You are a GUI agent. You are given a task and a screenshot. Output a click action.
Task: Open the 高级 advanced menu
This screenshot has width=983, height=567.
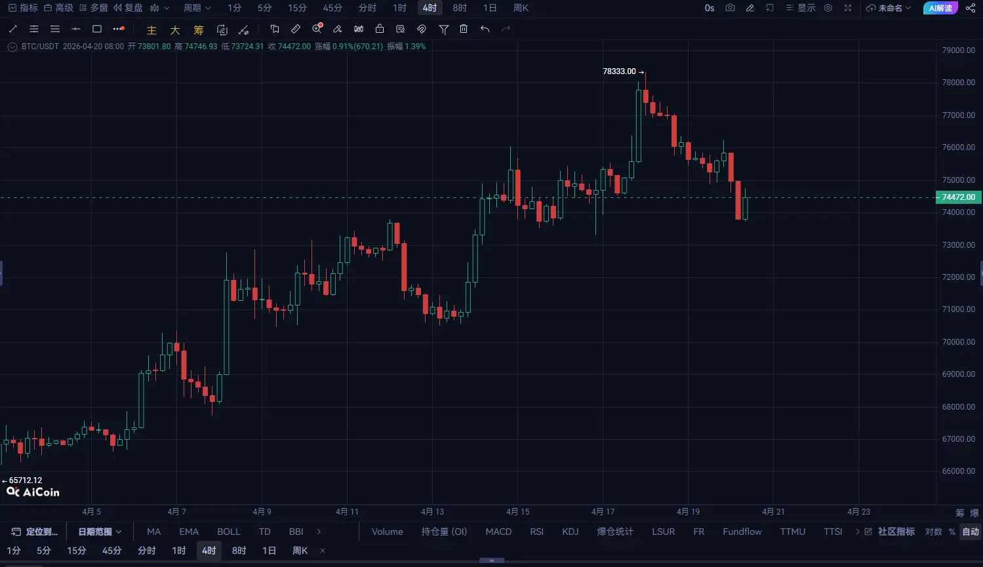click(x=58, y=8)
